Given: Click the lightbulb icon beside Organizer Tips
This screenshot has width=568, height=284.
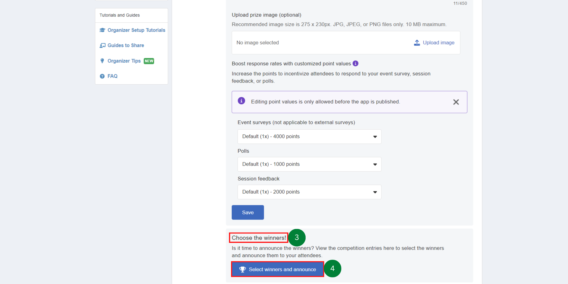Looking at the screenshot, I should pyautogui.click(x=102, y=61).
